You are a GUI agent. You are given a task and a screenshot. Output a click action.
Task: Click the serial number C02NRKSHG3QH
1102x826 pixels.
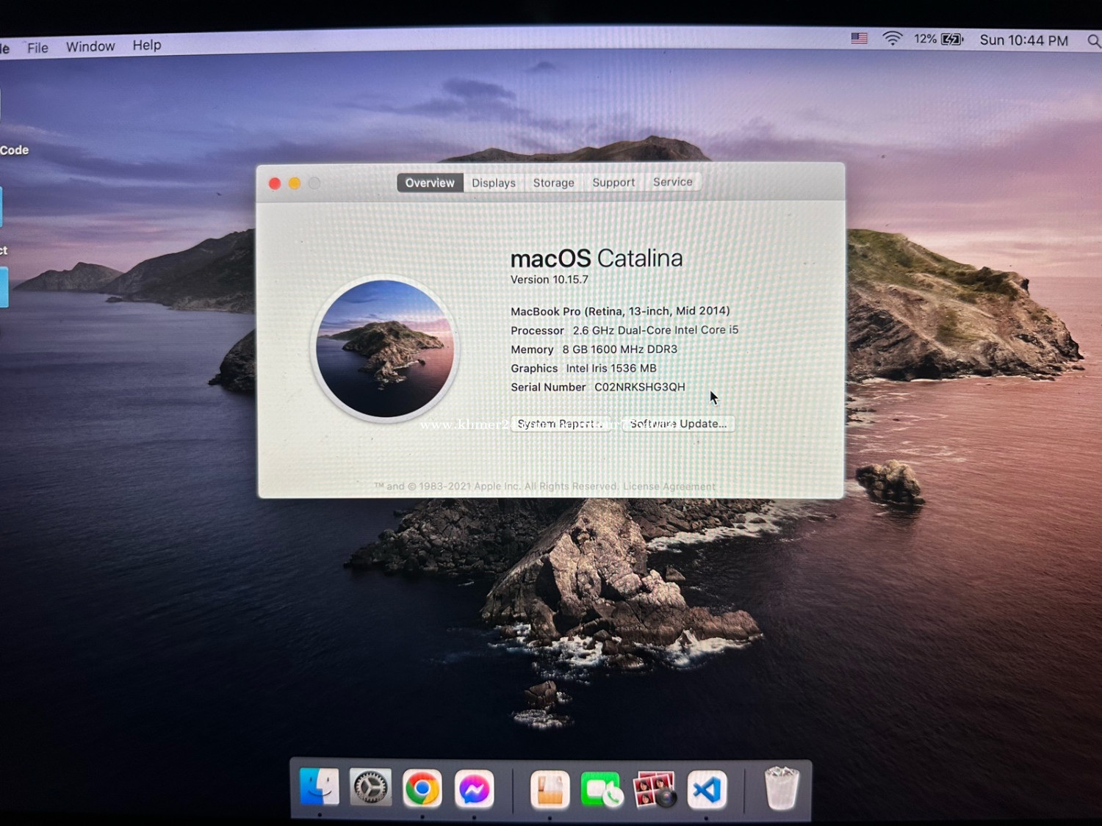tap(639, 387)
